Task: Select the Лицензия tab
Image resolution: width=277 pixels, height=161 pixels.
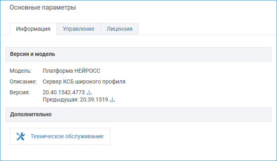Action: point(120,29)
